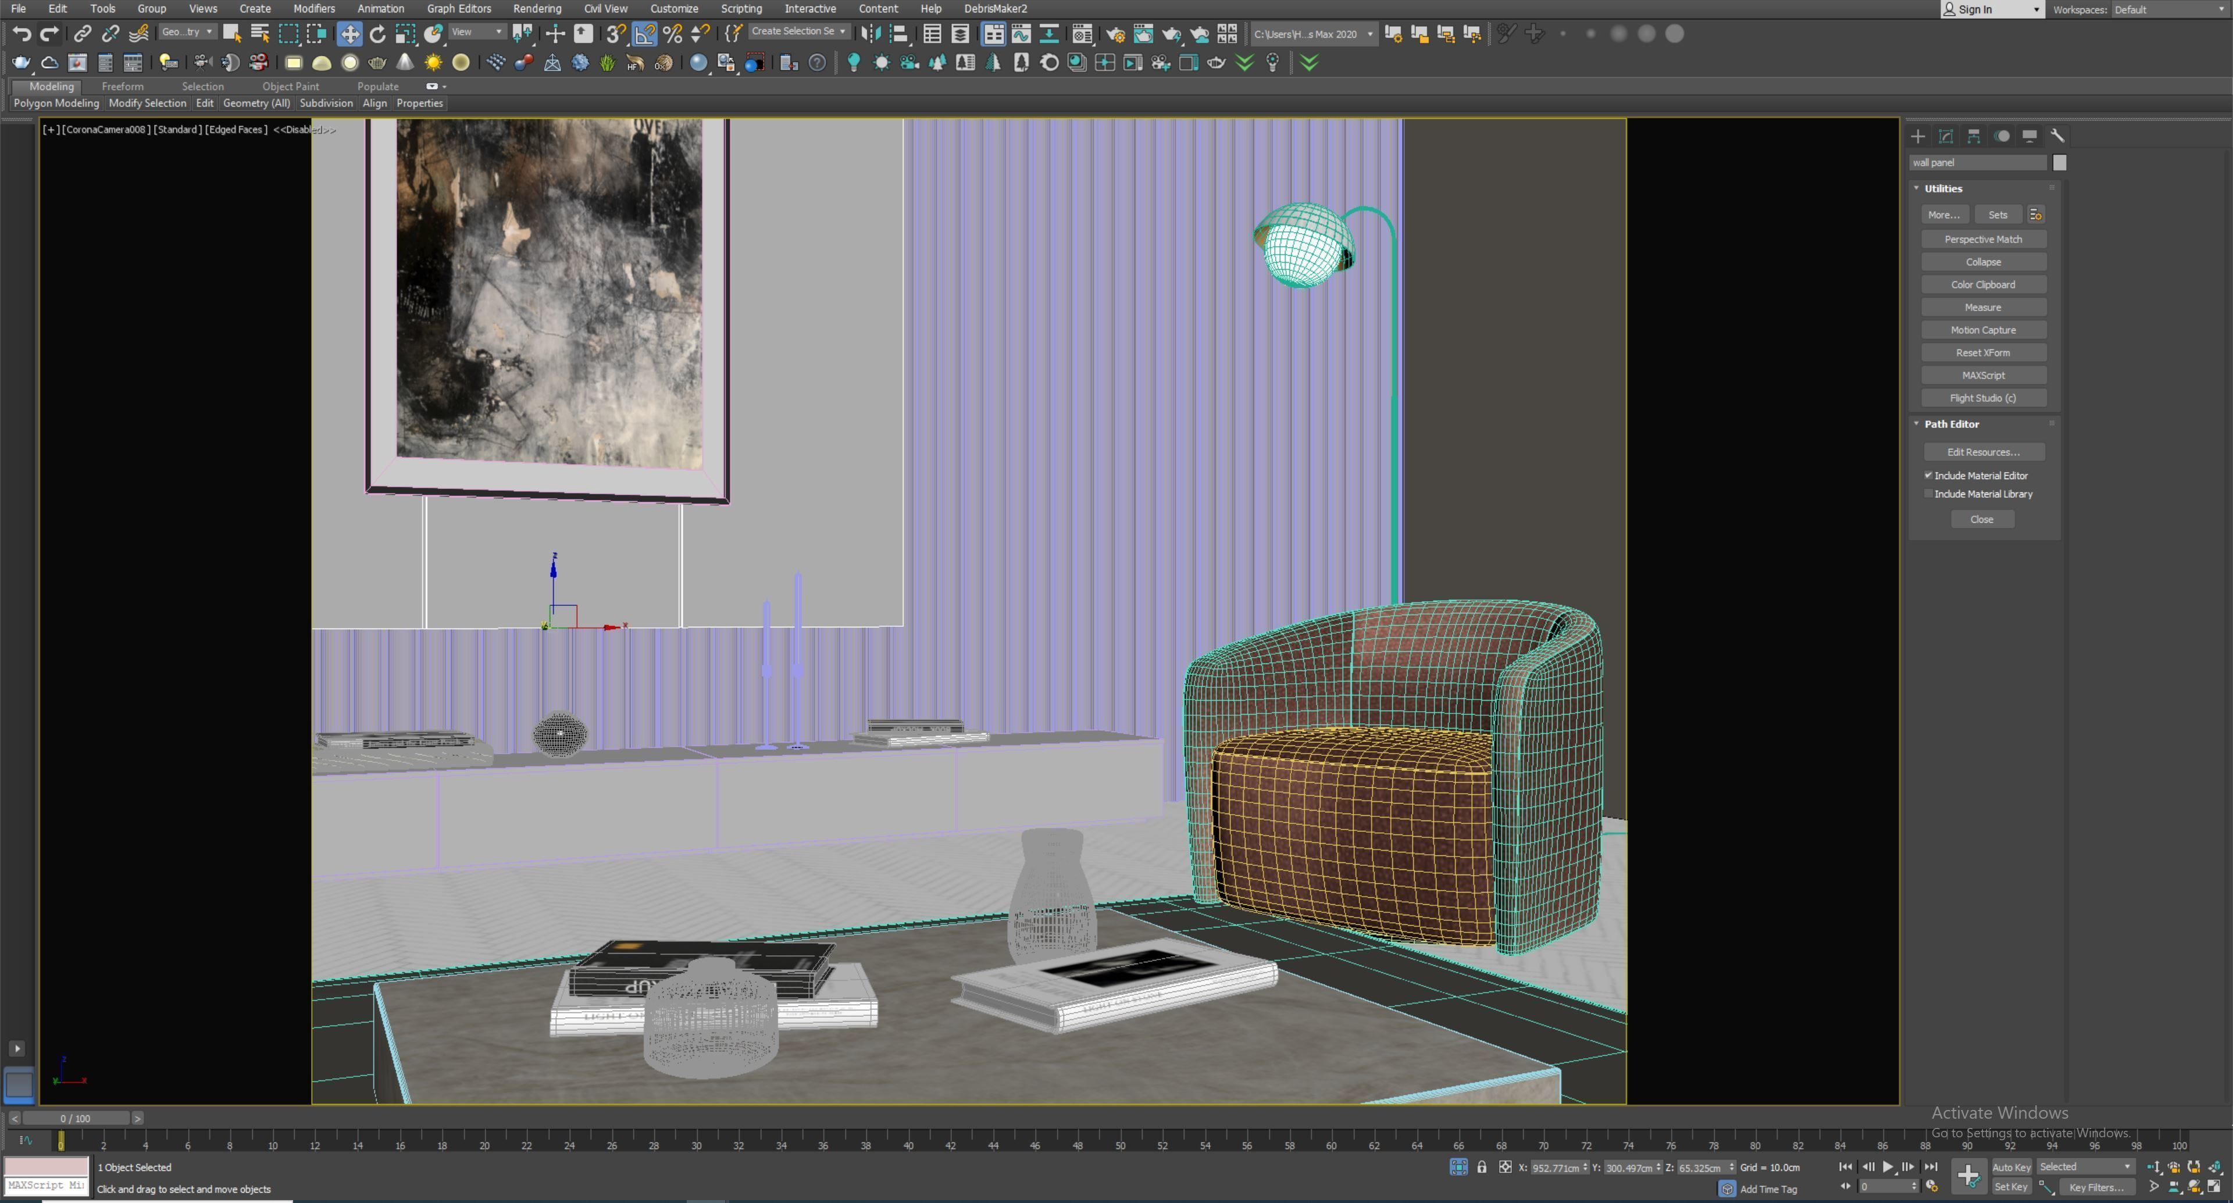Toggle the Angle Snap button
The image size is (2233, 1203).
645,34
